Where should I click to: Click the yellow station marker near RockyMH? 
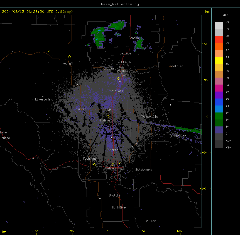[x=70, y=57]
